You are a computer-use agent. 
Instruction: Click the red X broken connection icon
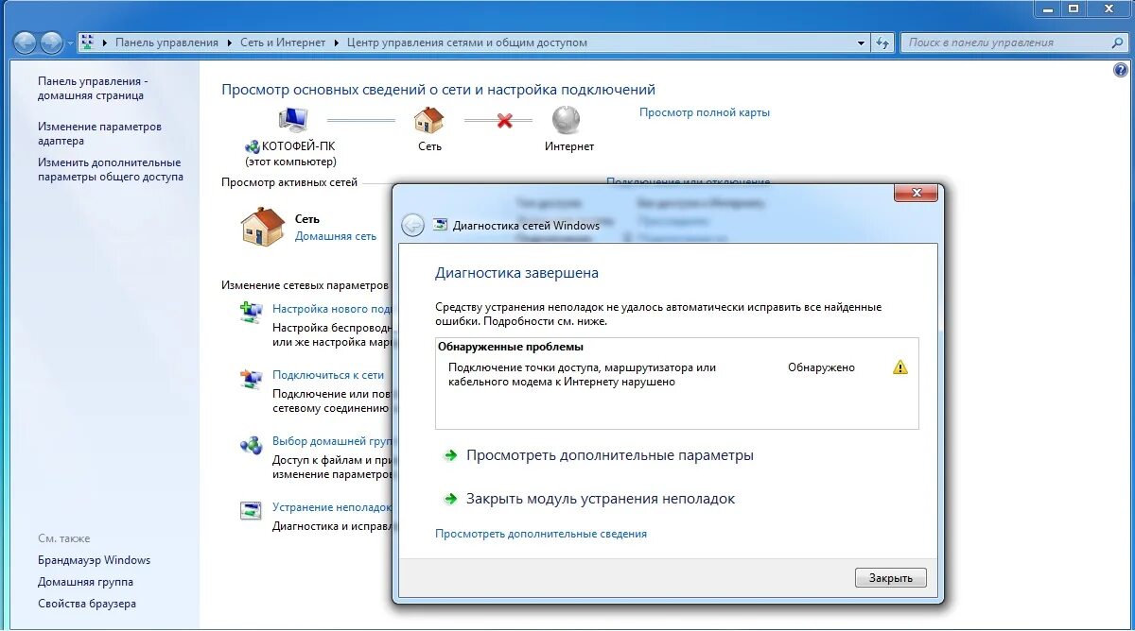(x=504, y=121)
